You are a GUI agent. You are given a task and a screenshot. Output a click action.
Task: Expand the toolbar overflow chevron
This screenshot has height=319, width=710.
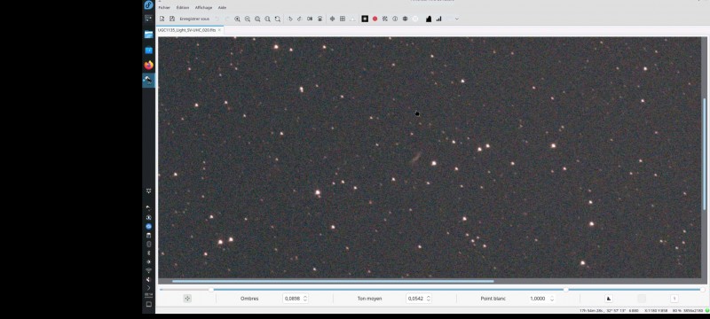(456, 19)
